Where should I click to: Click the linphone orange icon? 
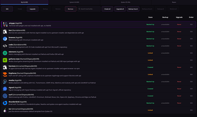pyautogui.click(x=5, y=74)
